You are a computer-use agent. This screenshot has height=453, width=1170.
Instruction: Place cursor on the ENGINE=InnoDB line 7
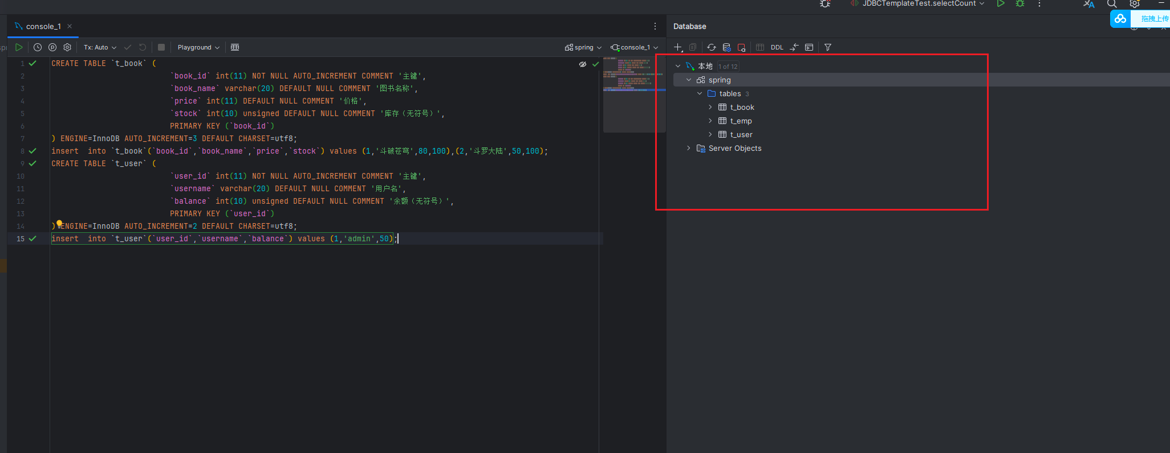click(174, 138)
